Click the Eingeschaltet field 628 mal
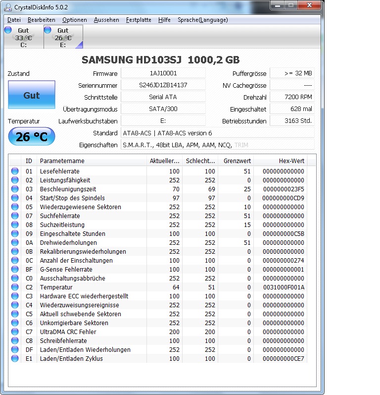 292,109
